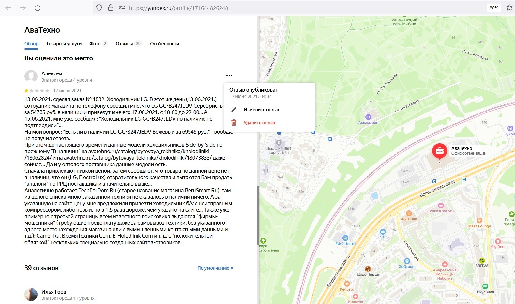
Task: Bookmark this page with star icon
Action: tap(509, 8)
